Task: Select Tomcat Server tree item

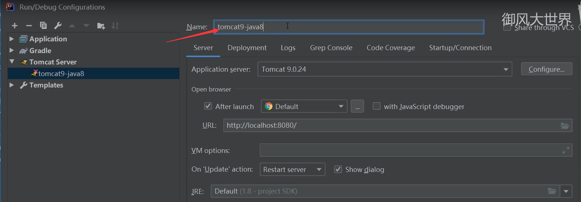Action: click(53, 62)
